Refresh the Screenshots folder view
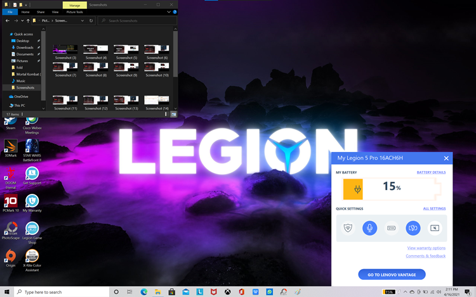Viewport: 476px width, 297px height. pos(91,21)
